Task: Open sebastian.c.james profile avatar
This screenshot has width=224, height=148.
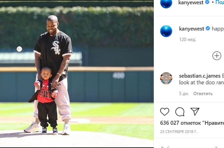Action: 166,78
